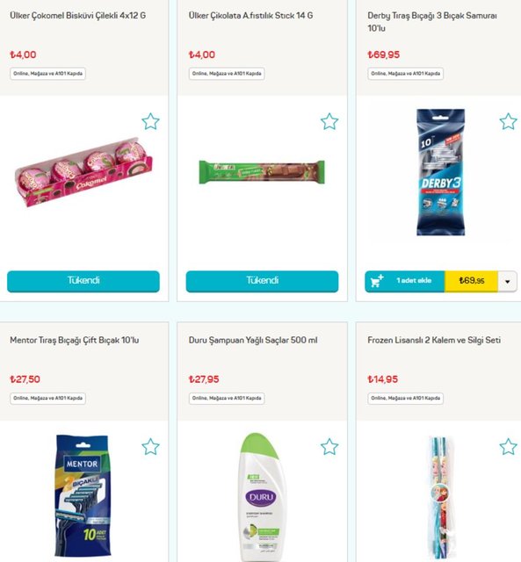Open Duru Şampuan Yağlı Saçlar title link

point(253,340)
